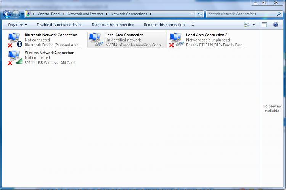Select Local Area Connection 2 icon

pos(177,40)
